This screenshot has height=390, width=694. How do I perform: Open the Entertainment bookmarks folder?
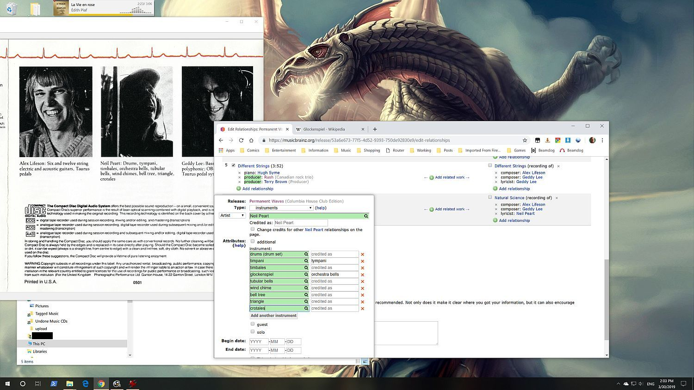click(x=280, y=150)
